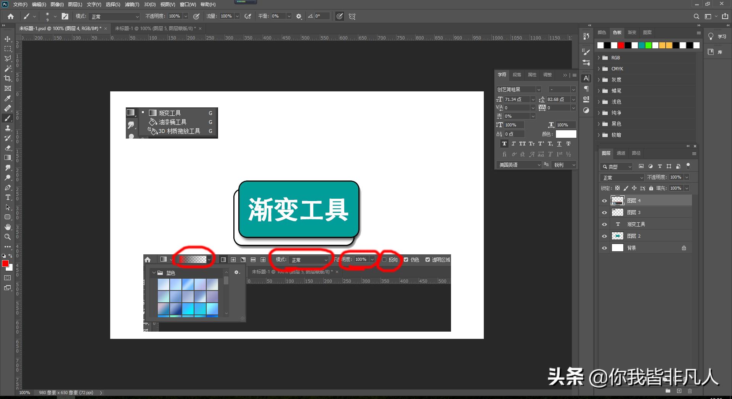Switch to the 通道 (Channels) tab

[621, 153]
